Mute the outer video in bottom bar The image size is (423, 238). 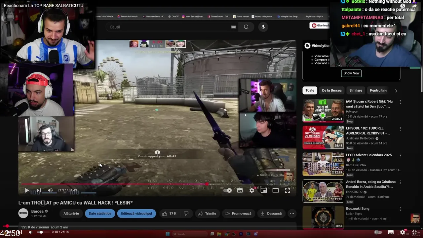30,232
